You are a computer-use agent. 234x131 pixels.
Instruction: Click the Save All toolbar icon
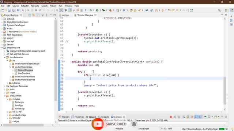tap(13, 10)
